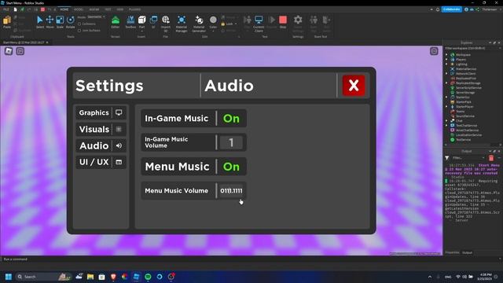503x283 pixels.
Task: Open the Mode Geometric dropdown
Action: point(96,17)
